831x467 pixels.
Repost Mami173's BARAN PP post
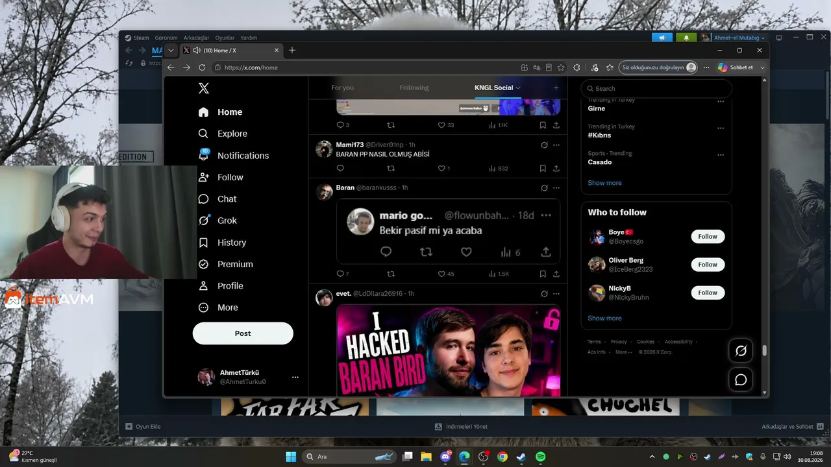391,169
